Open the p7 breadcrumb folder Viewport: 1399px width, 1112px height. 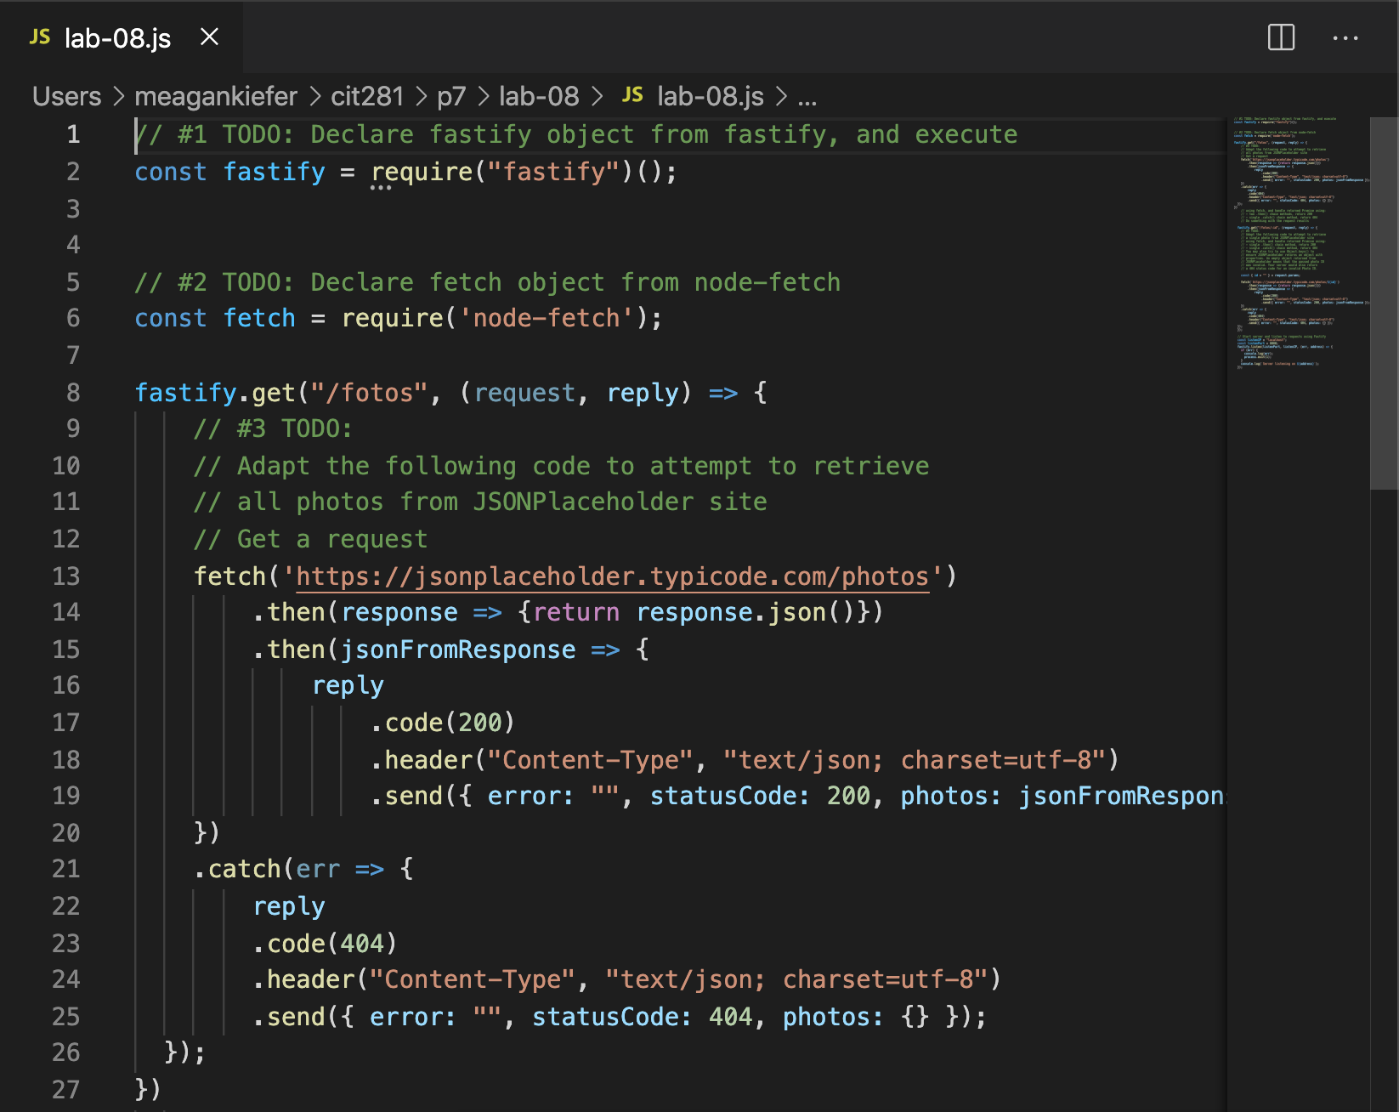451,96
